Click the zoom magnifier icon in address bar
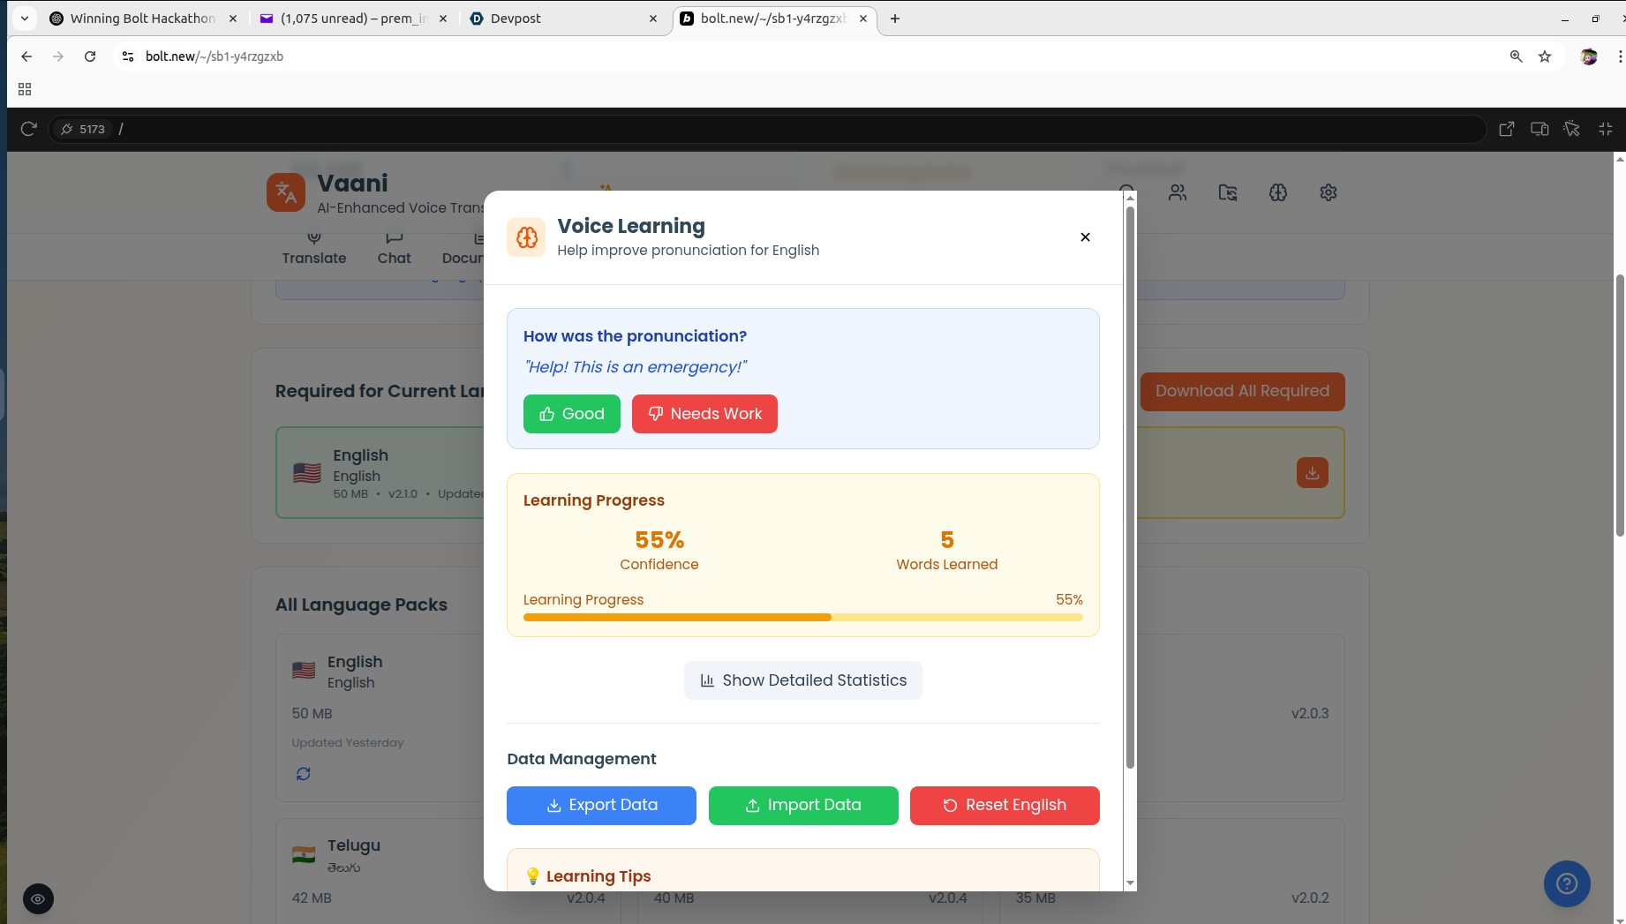The image size is (1626, 924). (1516, 56)
